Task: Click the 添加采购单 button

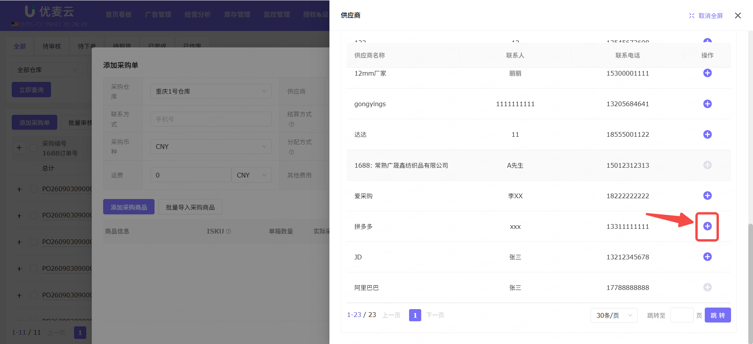Action: [x=35, y=123]
